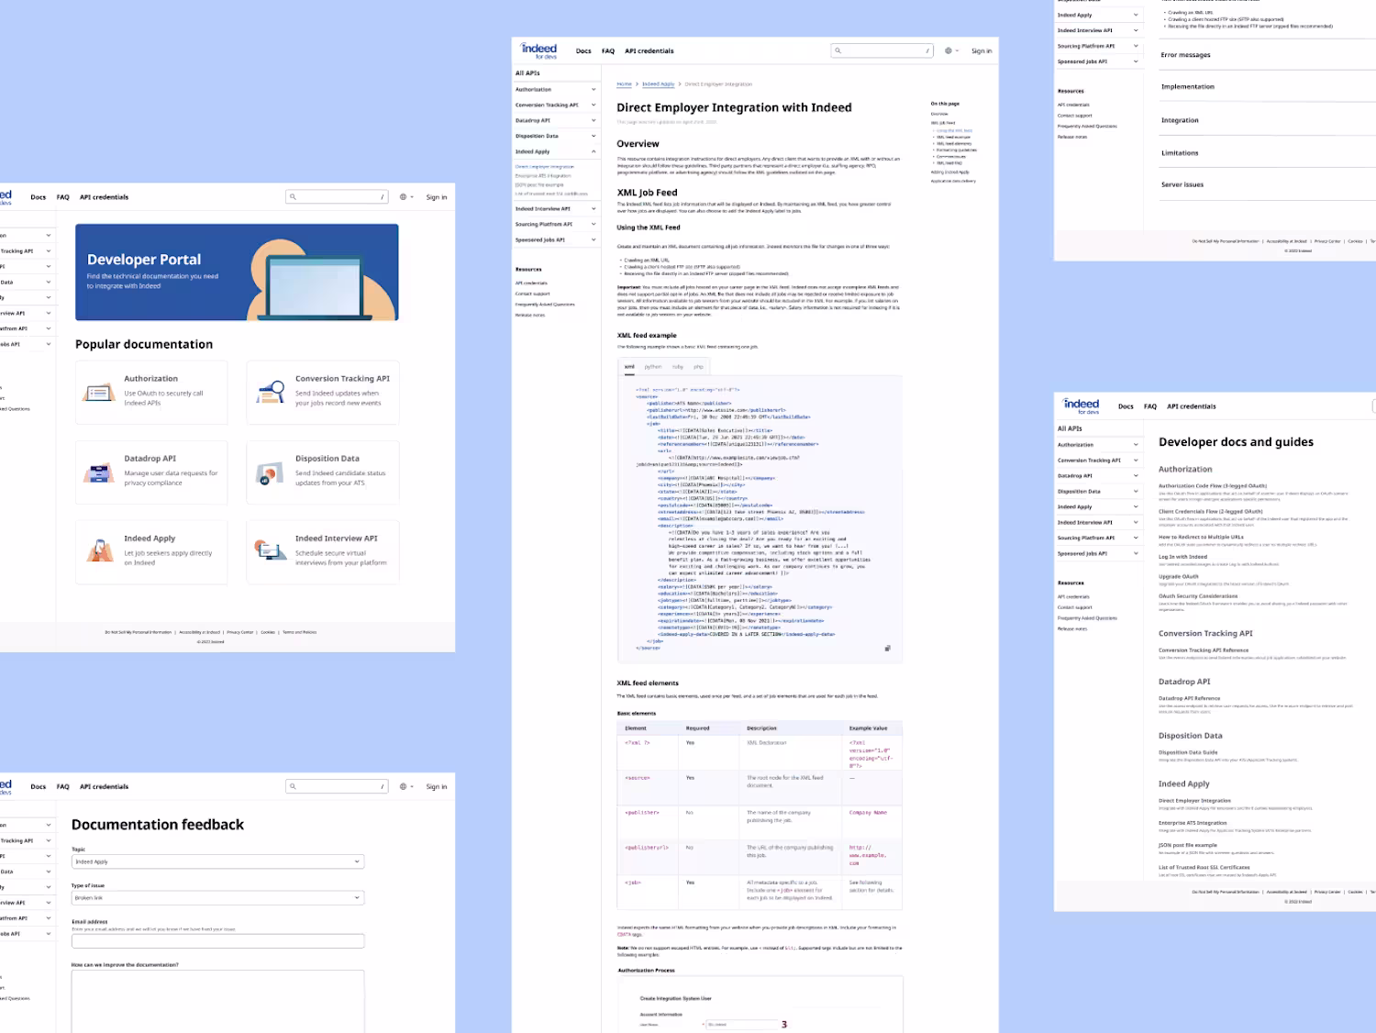Image resolution: width=1376 pixels, height=1033 pixels.
Task: Open the Conversion Tracking API Reference link
Action: [1204, 650]
